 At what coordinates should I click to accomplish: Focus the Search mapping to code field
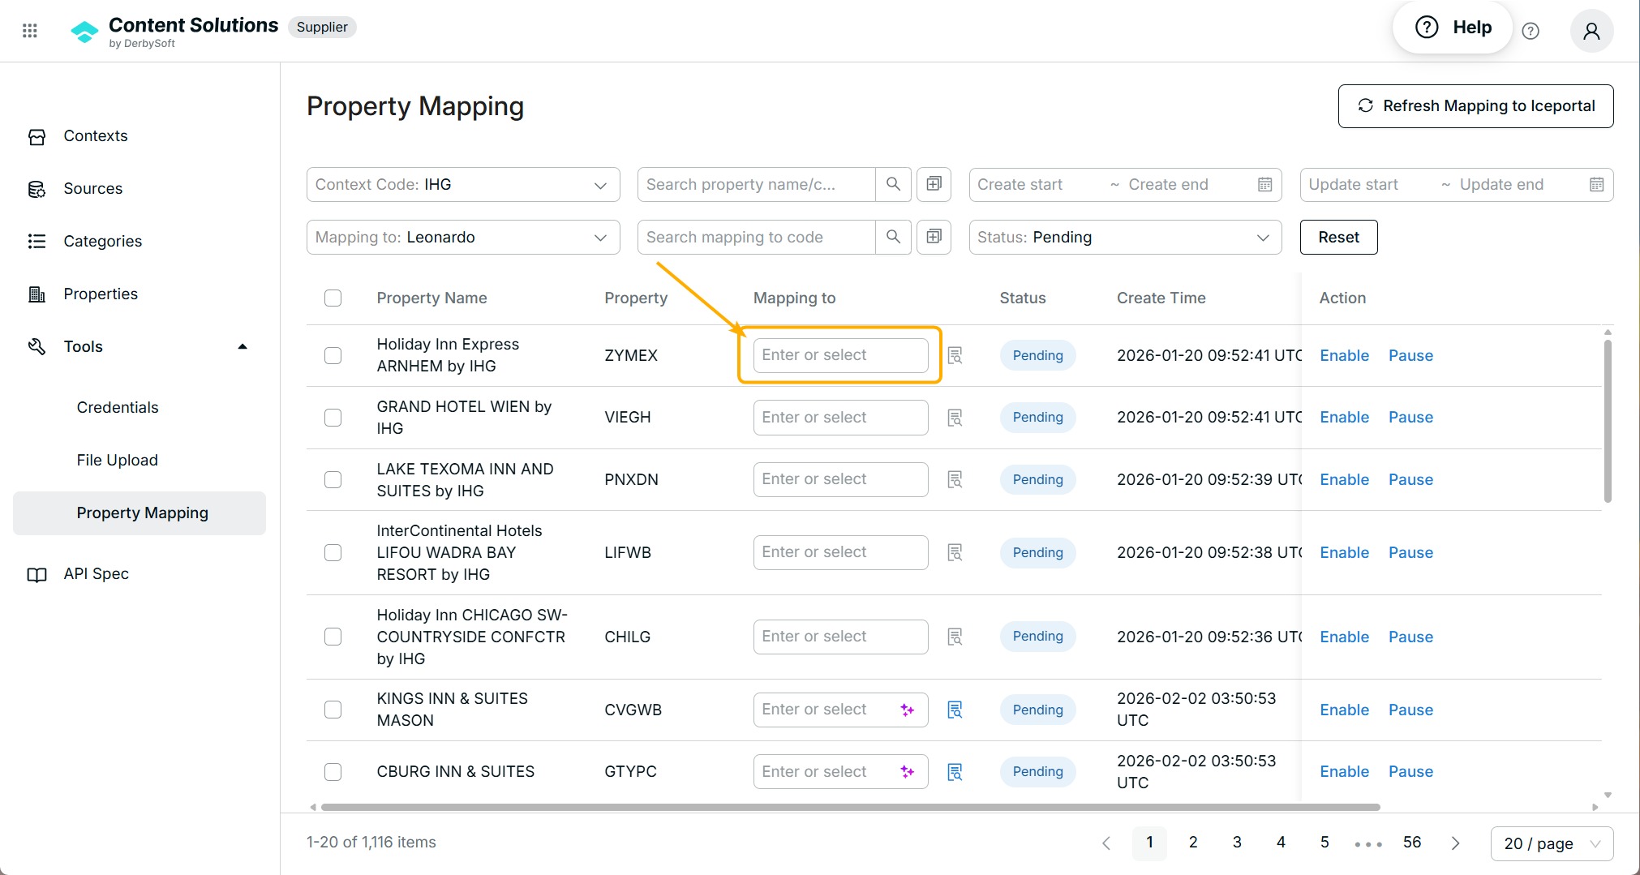(x=757, y=237)
